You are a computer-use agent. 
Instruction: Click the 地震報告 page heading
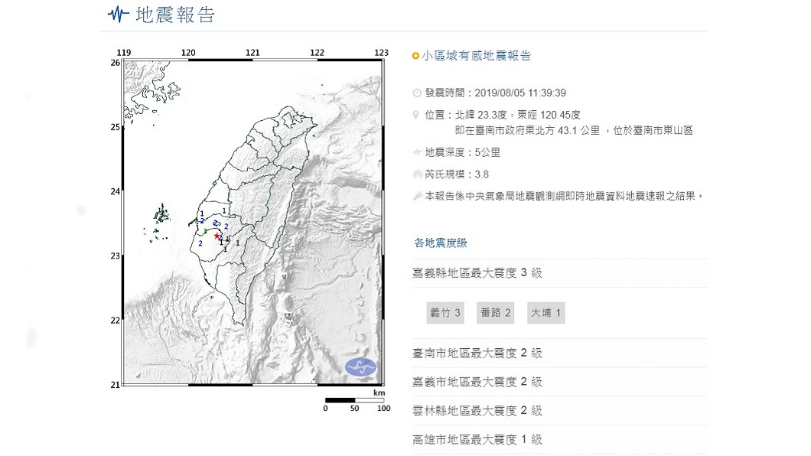click(x=175, y=15)
